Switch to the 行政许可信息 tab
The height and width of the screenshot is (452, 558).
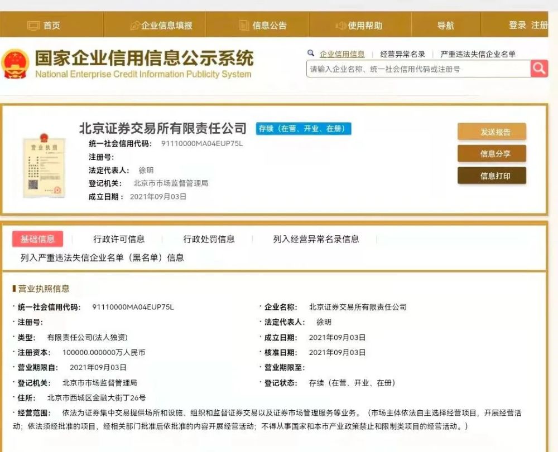[119, 239]
